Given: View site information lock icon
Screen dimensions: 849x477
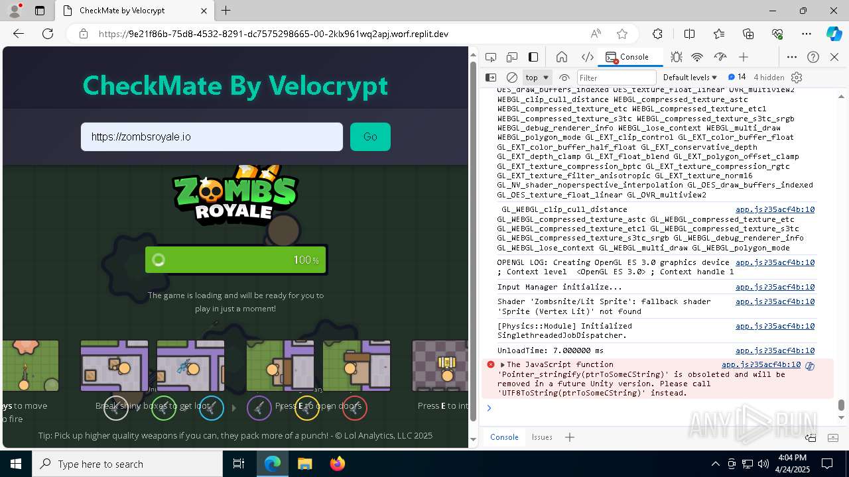Looking at the screenshot, I should [83, 34].
